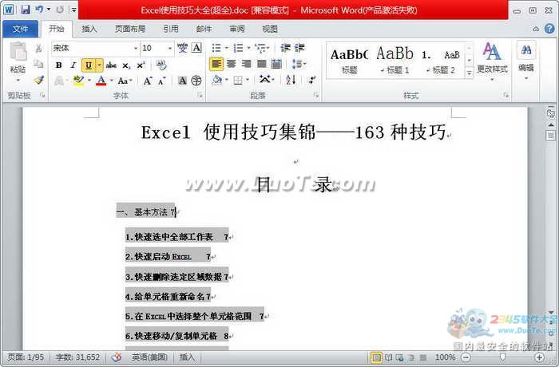Click the Enclose Characters (字) icon
Viewport: 559px width, 367px height.
tap(196, 81)
